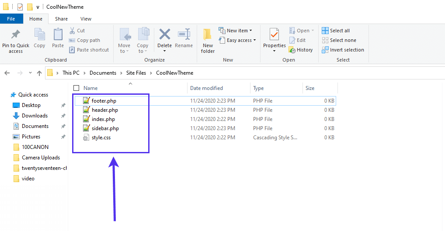
Task: Click Invert selection button
Action: [343, 50]
